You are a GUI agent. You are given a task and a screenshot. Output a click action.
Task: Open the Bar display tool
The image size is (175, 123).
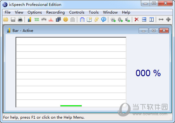29,20
